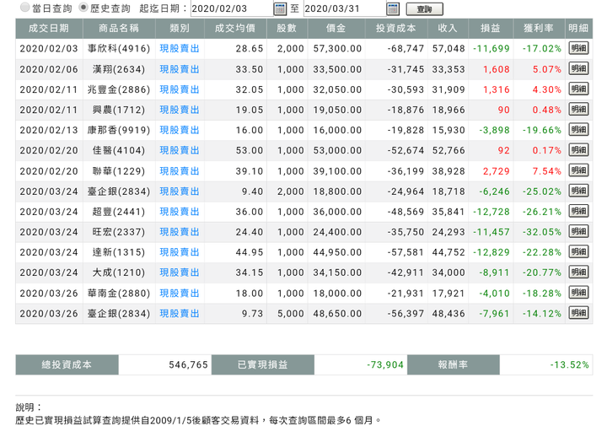607x426 pixels.
Task: Open 明細 for 臺企銀(2834) on 2020/03/26
Action: pyautogui.click(x=578, y=312)
